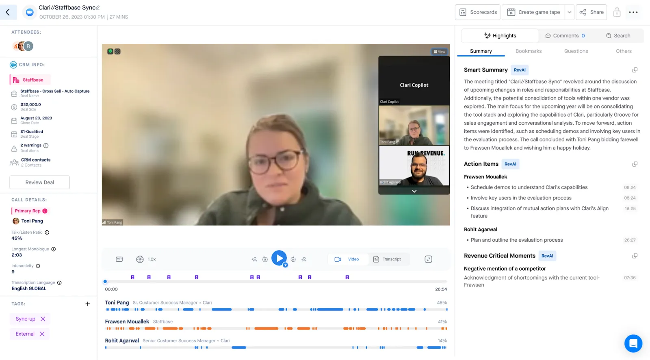Share this call recording
The image size is (650, 360).
click(x=591, y=12)
